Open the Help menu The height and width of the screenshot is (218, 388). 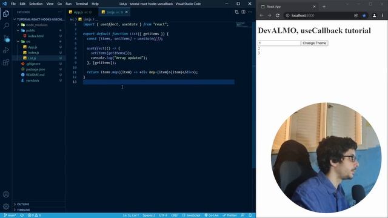95,4
